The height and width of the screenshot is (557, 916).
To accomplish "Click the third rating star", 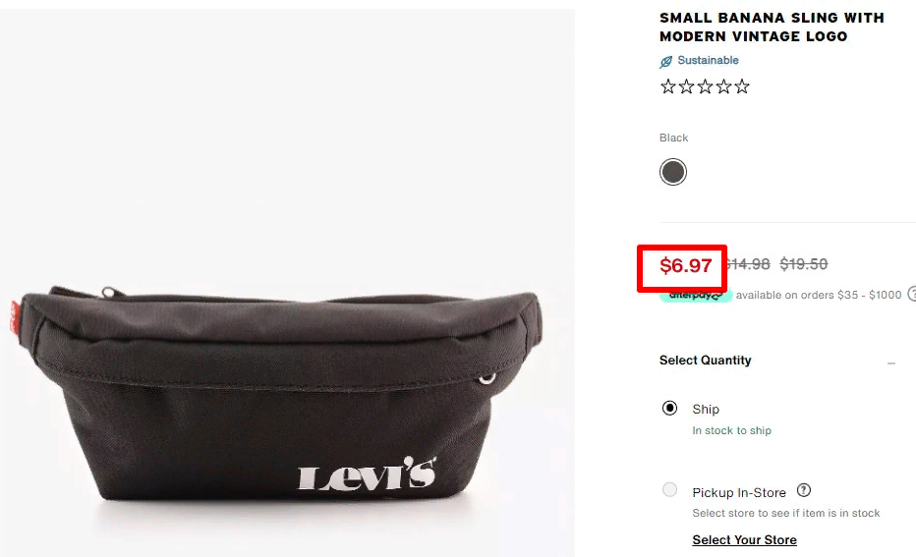I will tap(705, 87).
